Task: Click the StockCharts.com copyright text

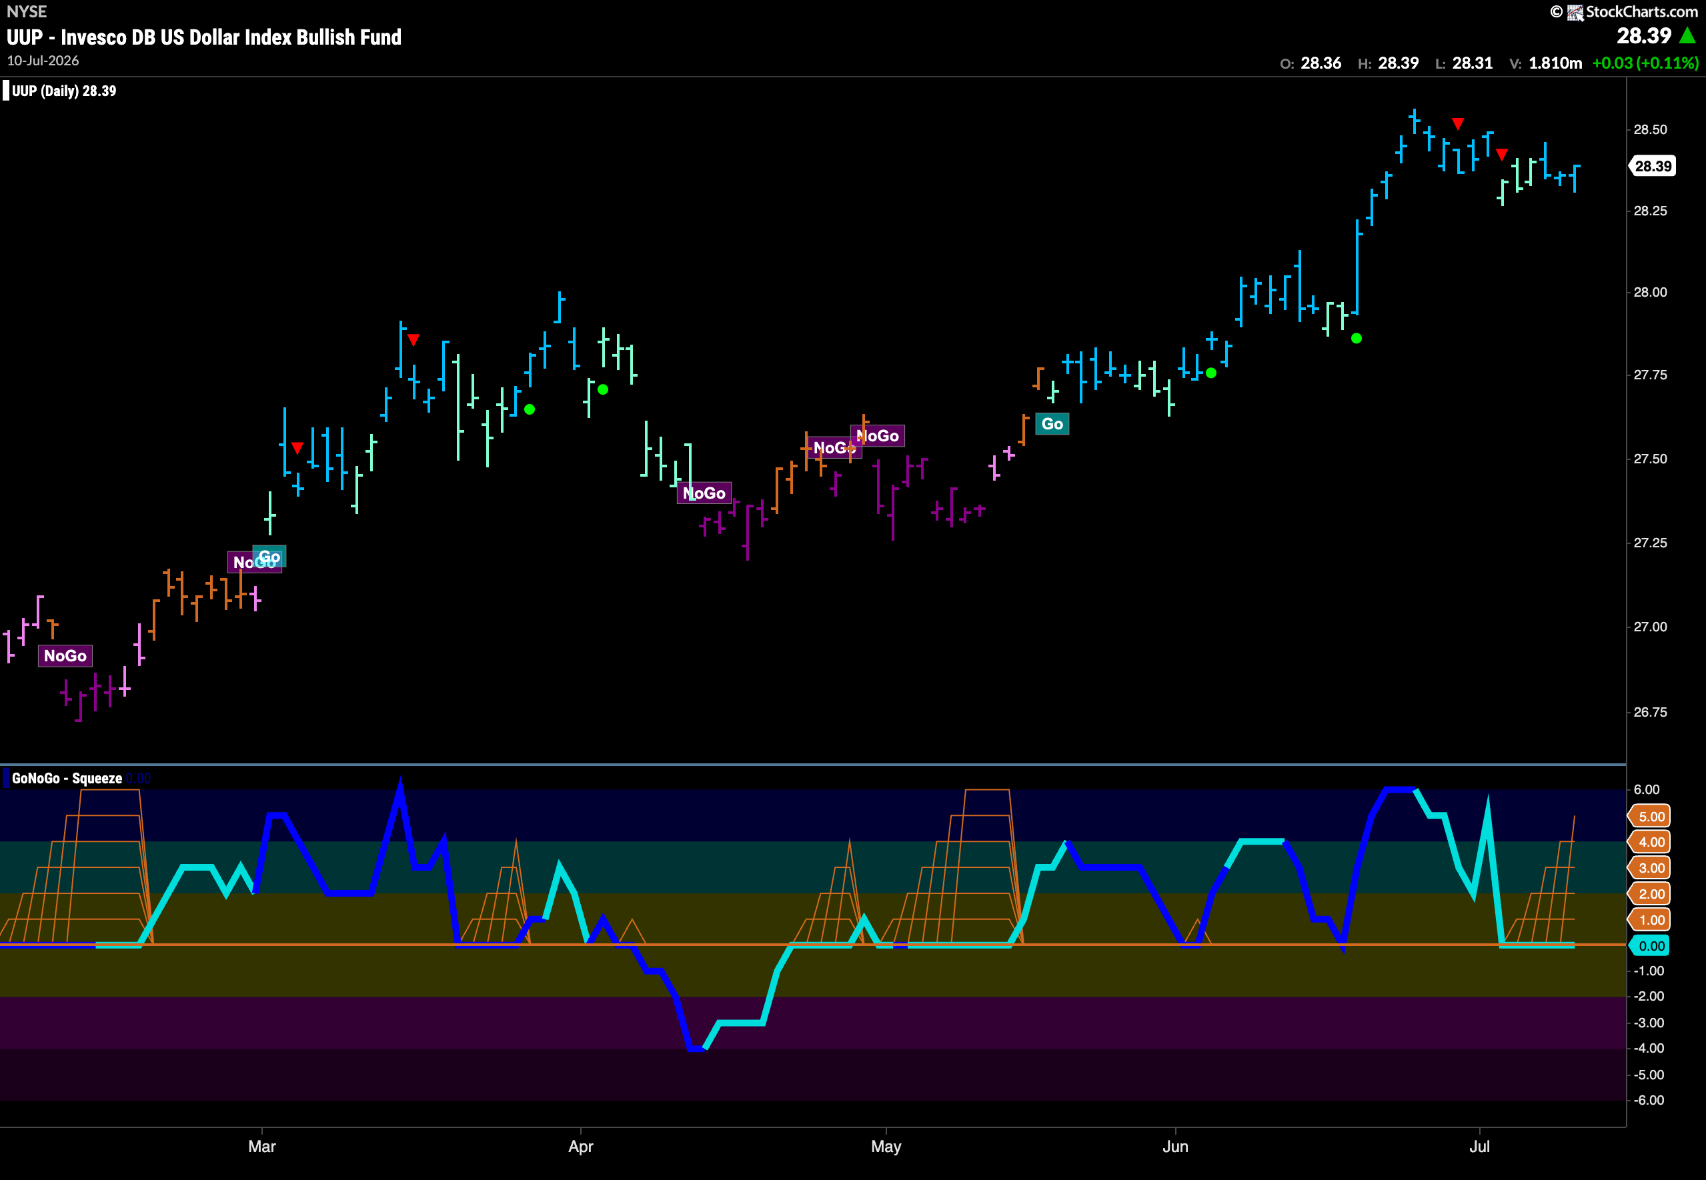Action: tap(1624, 12)
